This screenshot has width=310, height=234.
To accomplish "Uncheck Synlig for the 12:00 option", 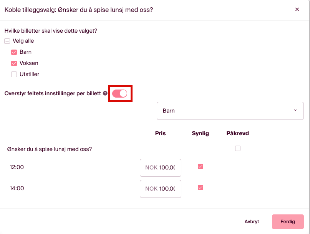I will 200,166.
